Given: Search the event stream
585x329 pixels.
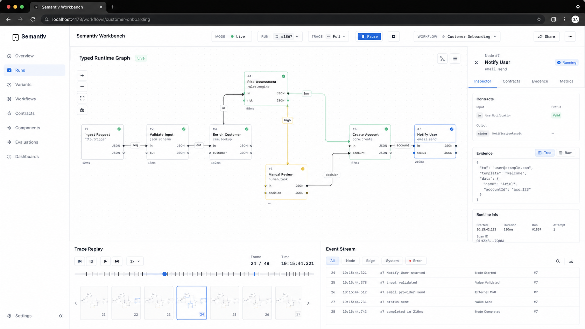Looking at the screenshot, I should pos(558,261).
